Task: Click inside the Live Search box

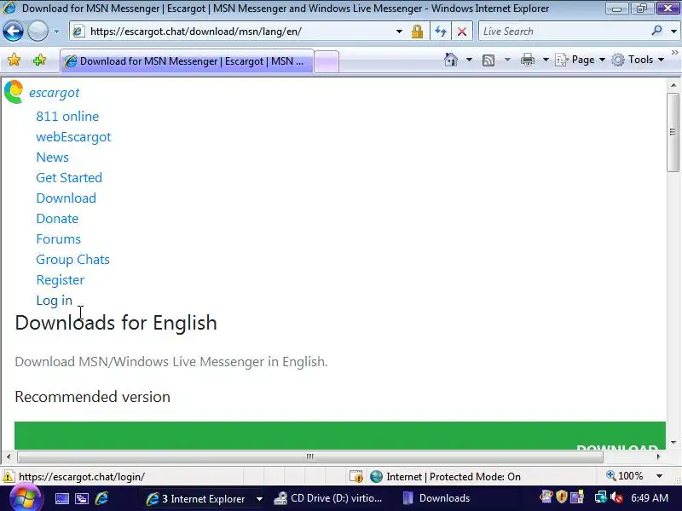Action: (563, 32)
